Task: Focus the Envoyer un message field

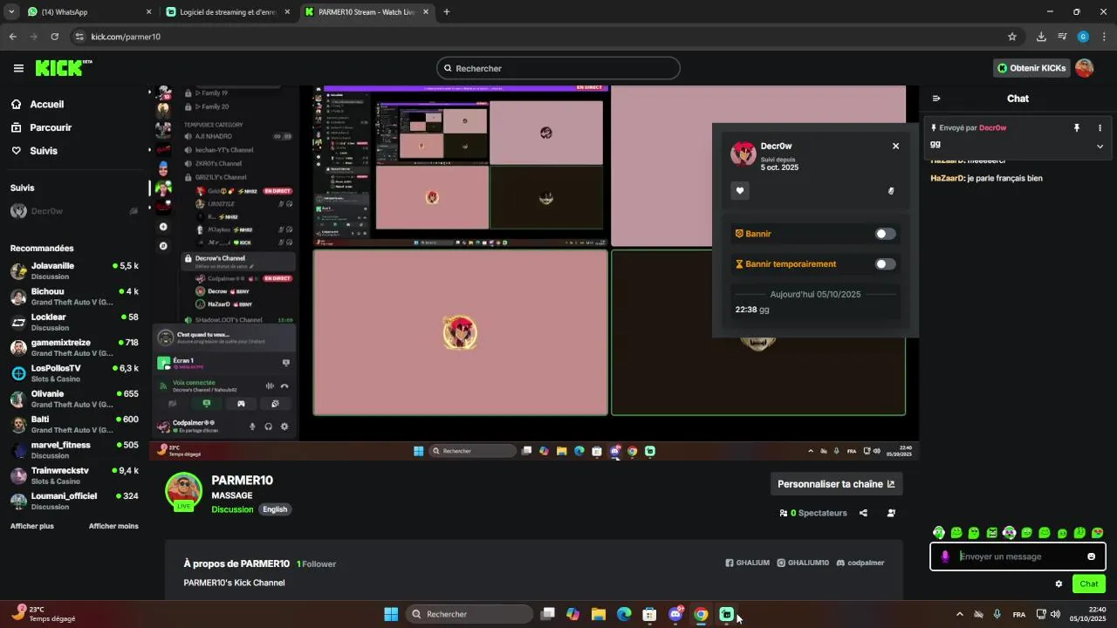Action: [1018, 556]
